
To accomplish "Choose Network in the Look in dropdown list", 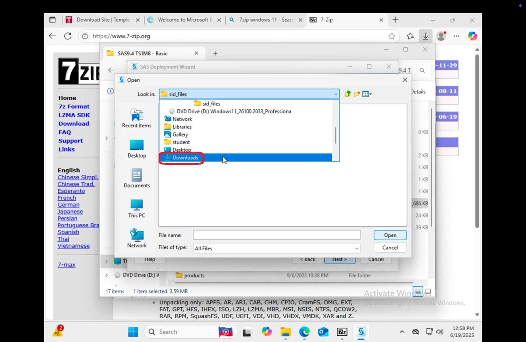I will point(246,119).
